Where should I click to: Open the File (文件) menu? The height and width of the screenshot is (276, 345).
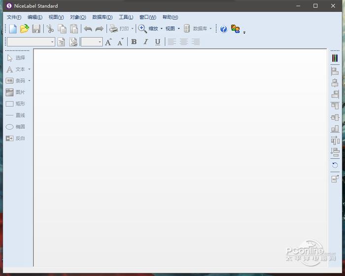click(14, 17)
